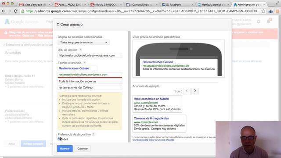Viewport: 281px width, 158px height.
Task: Click the Cámaras de 8 megapíxeles example ad
Action: point(159,123)
